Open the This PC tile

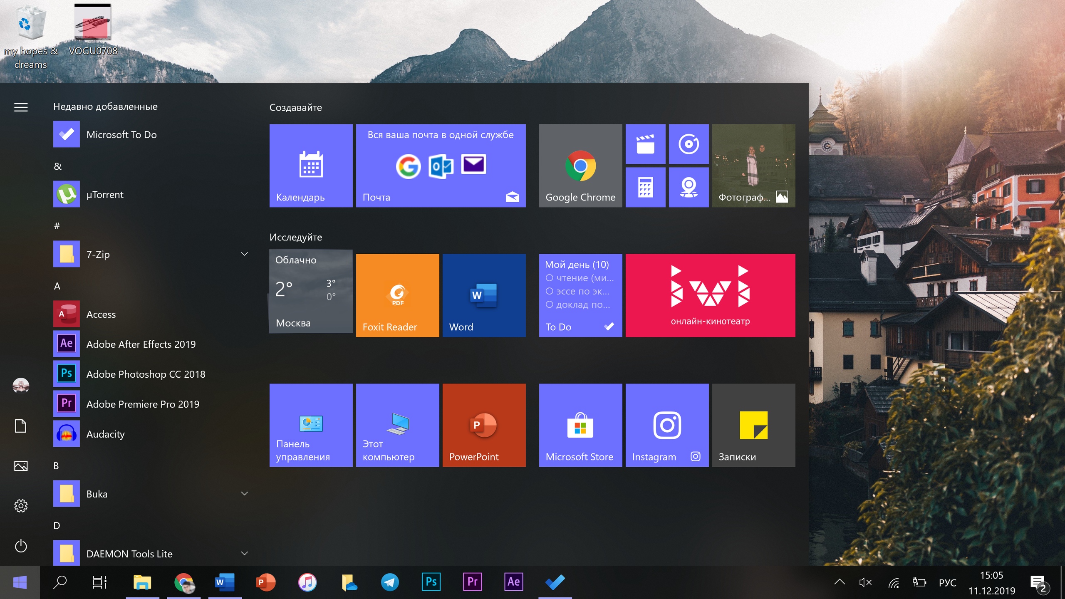[x=397, y=425]
